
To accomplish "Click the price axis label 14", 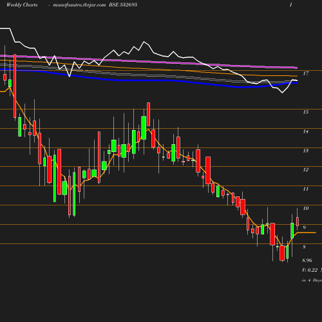I will click(306, 131).
